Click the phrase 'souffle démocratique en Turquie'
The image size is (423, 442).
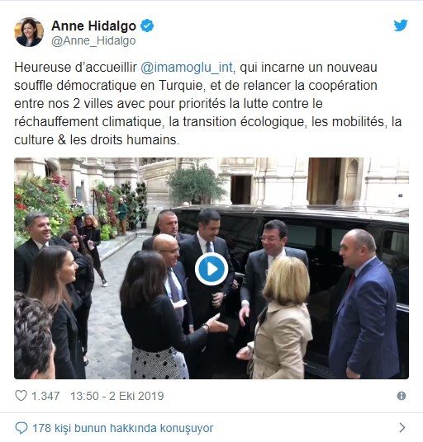coord(108,86)
